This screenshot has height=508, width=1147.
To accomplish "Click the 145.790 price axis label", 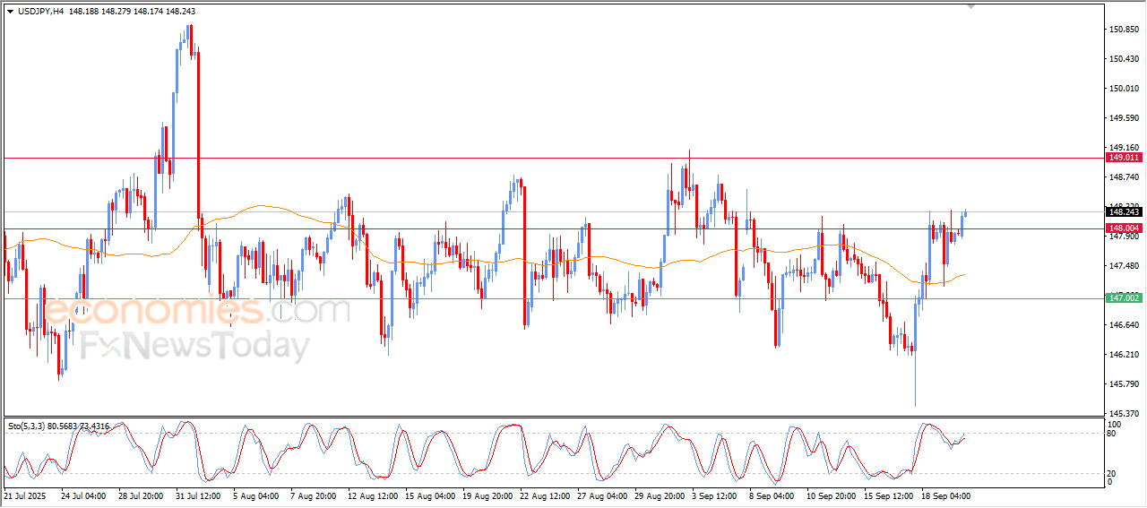I will tap(1125, 384).
